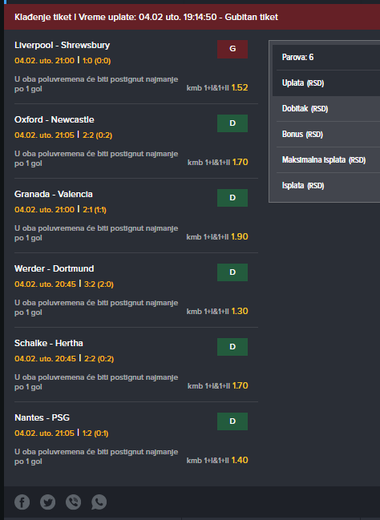The image size is (380, 520).
Task: Select the Uplata (RSD) row
Action: coord(328,83)
